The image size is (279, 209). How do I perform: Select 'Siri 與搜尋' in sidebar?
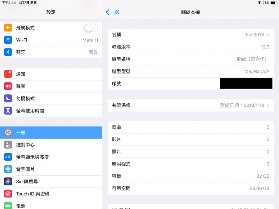pos(51,182)
